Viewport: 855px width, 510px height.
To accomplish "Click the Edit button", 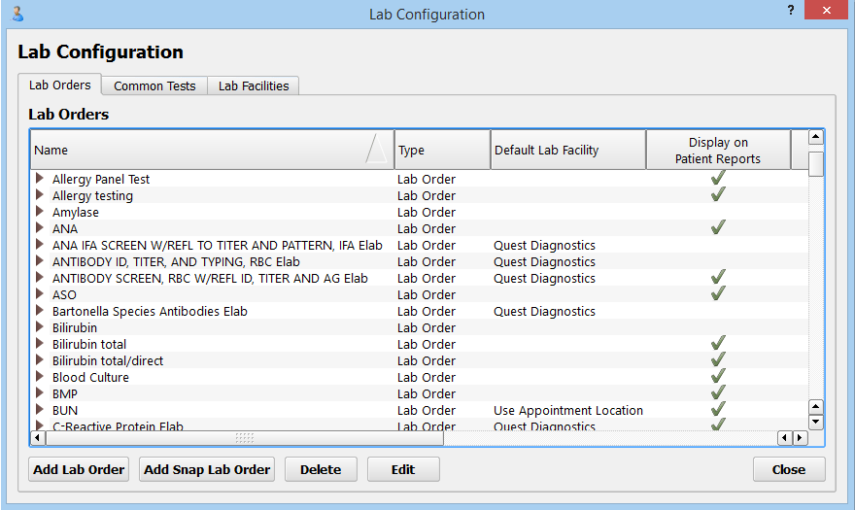I will coord(403,469).
